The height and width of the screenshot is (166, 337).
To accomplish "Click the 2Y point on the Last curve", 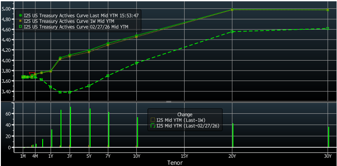I will click(x=60, y=58).
